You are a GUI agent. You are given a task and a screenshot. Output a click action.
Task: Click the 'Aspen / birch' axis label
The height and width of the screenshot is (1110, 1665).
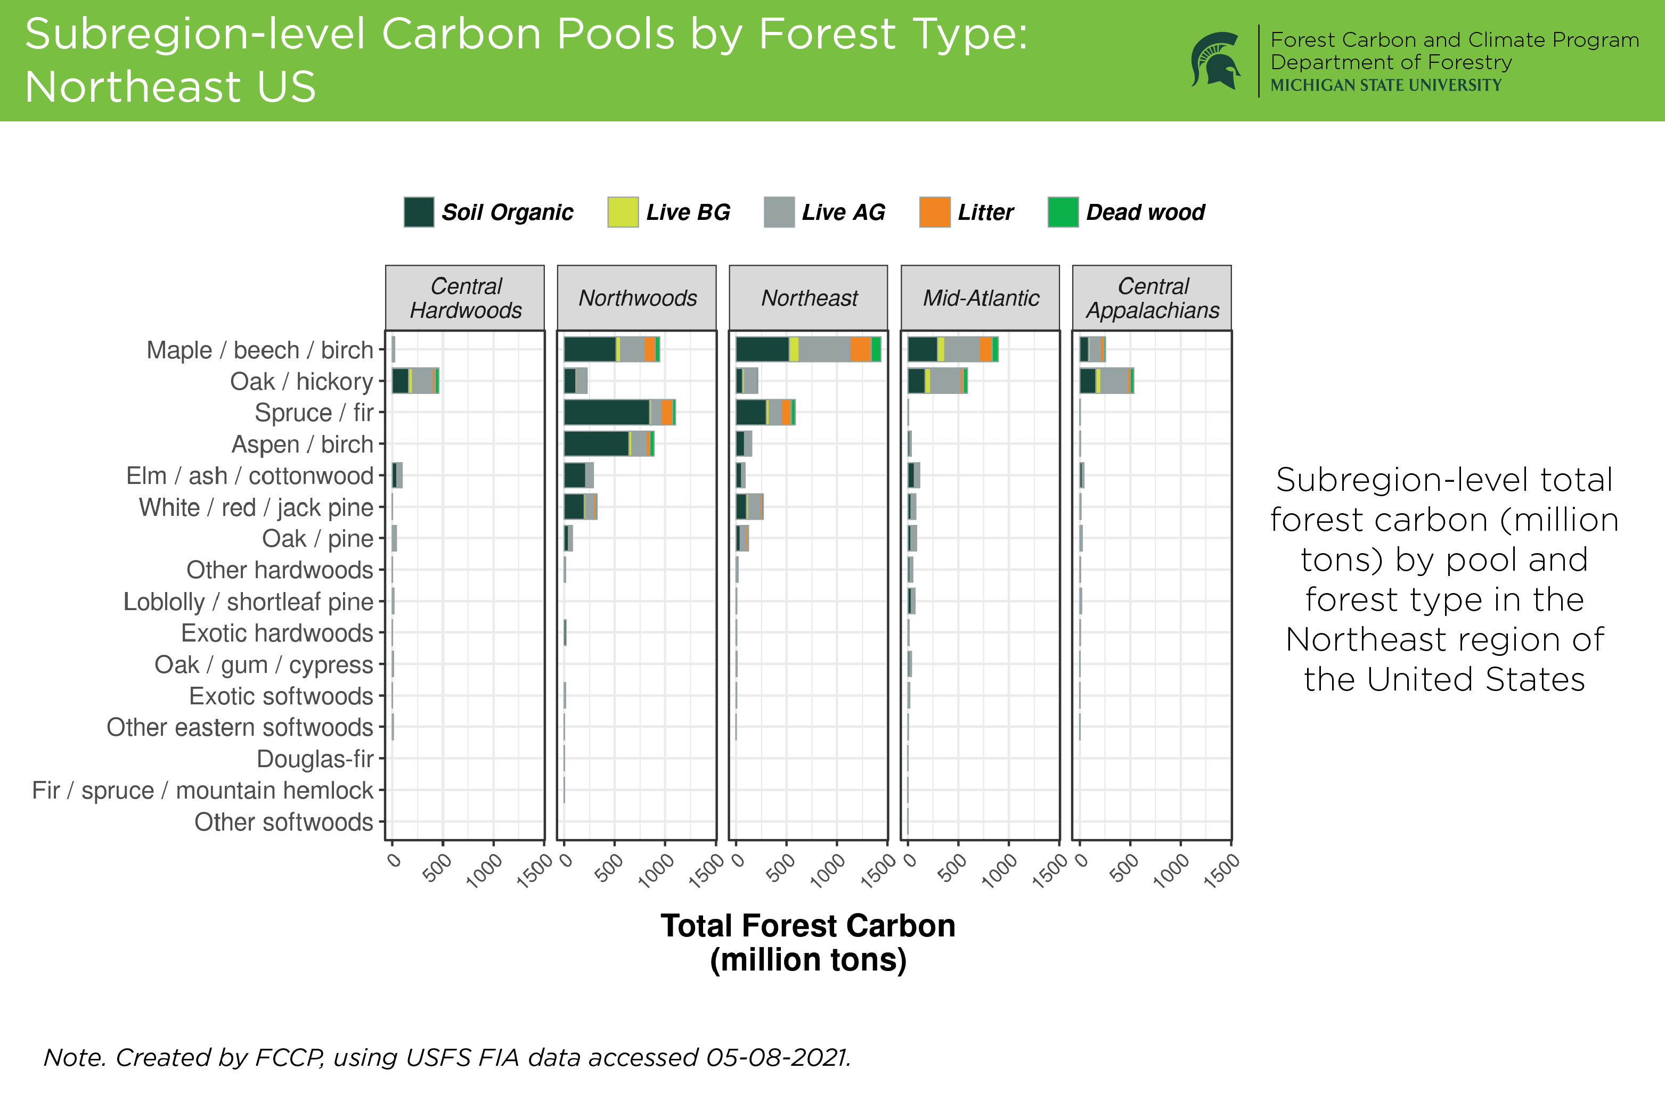(303, 445)
